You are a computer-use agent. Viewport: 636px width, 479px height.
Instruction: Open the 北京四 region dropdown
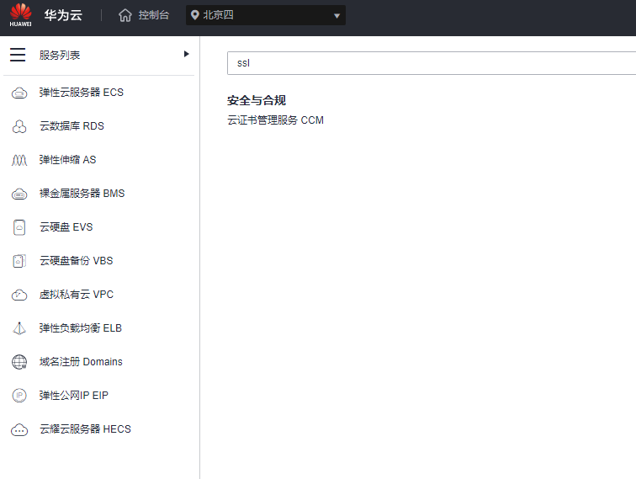pos(266,15)
